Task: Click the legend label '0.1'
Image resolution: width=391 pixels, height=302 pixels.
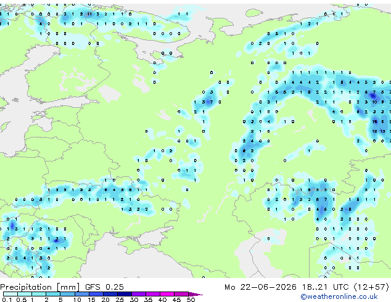Action: (7, 300)
